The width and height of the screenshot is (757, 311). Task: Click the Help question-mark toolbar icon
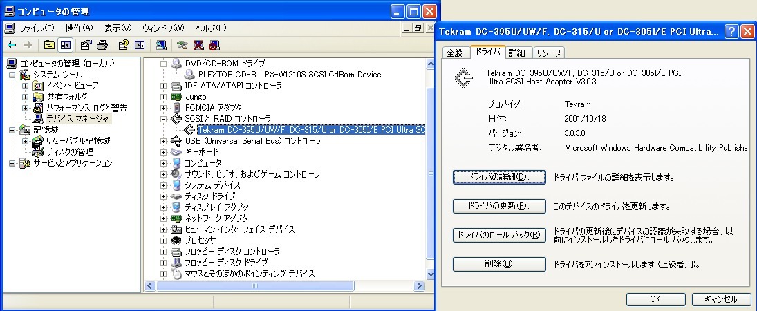point(124,45)
